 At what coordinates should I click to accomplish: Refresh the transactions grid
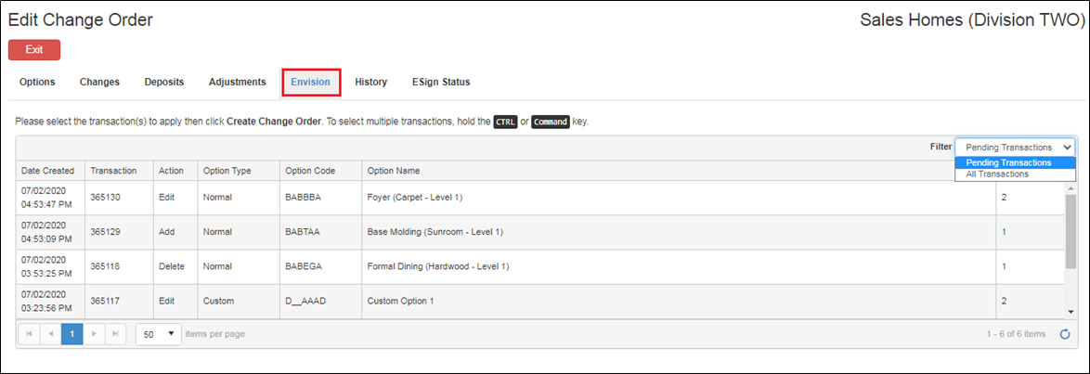1064,334
